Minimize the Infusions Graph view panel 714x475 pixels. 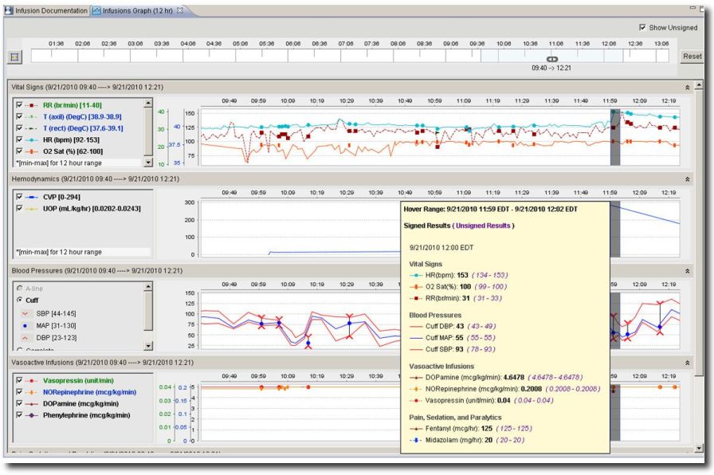point(692,8)
